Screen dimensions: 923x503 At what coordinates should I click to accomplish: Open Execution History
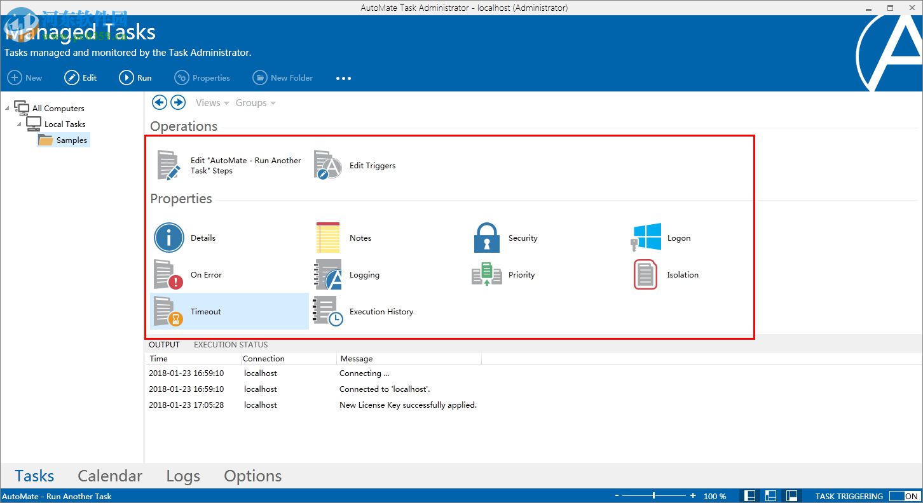click(x=328, y=312)
